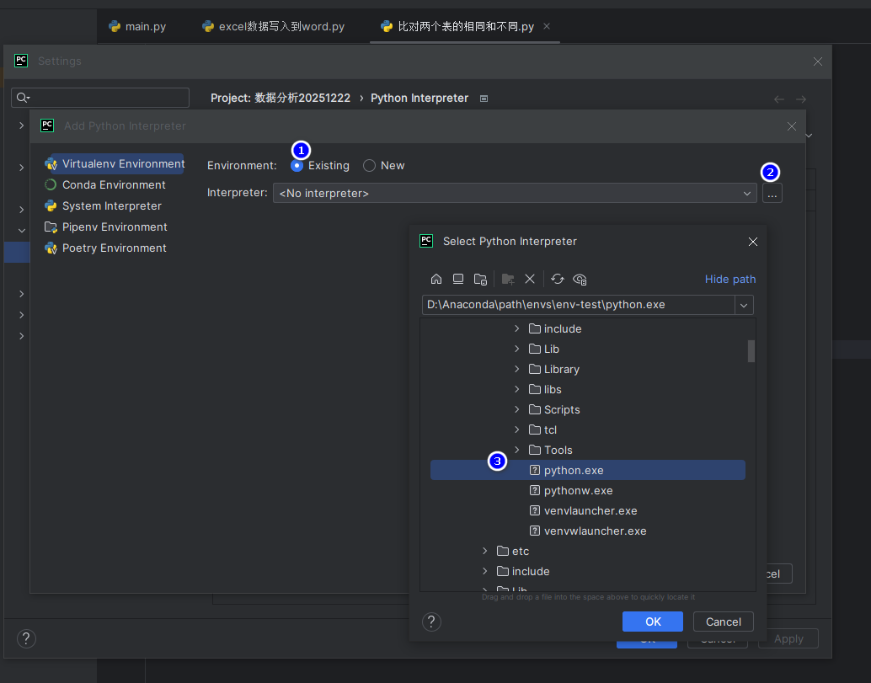Click Cancel in Select Python Interpreter dialog
871x683 pixels.
pyautogui.click(x=724, y=622)
